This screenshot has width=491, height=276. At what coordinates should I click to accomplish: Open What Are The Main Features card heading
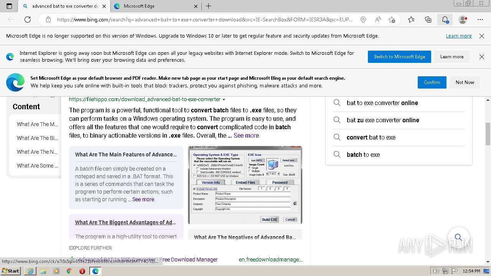126,154
